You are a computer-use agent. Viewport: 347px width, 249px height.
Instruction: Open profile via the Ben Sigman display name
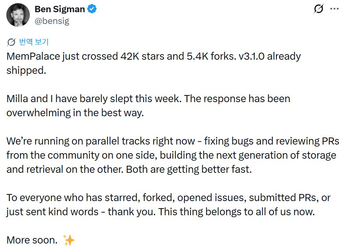[x=60, y=9]
